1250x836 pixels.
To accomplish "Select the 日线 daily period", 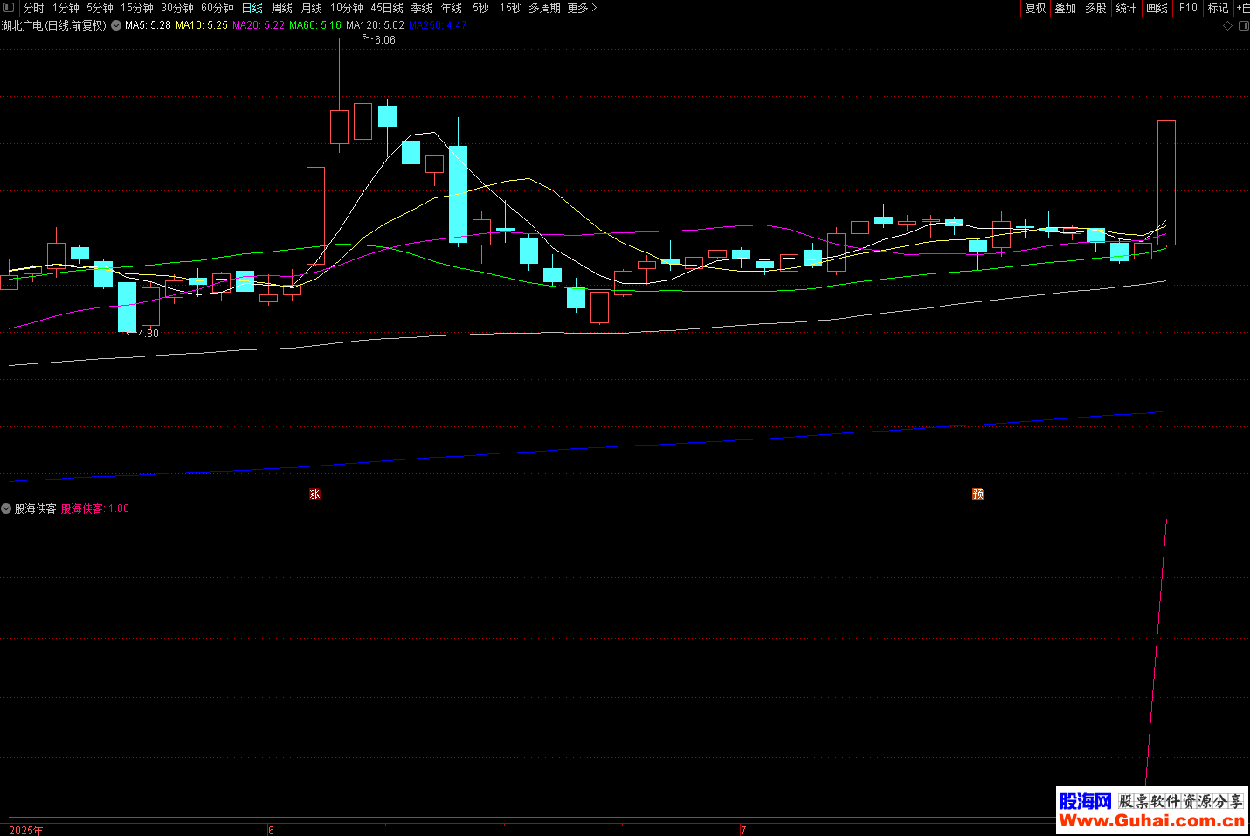I will (x=252, y=8).
